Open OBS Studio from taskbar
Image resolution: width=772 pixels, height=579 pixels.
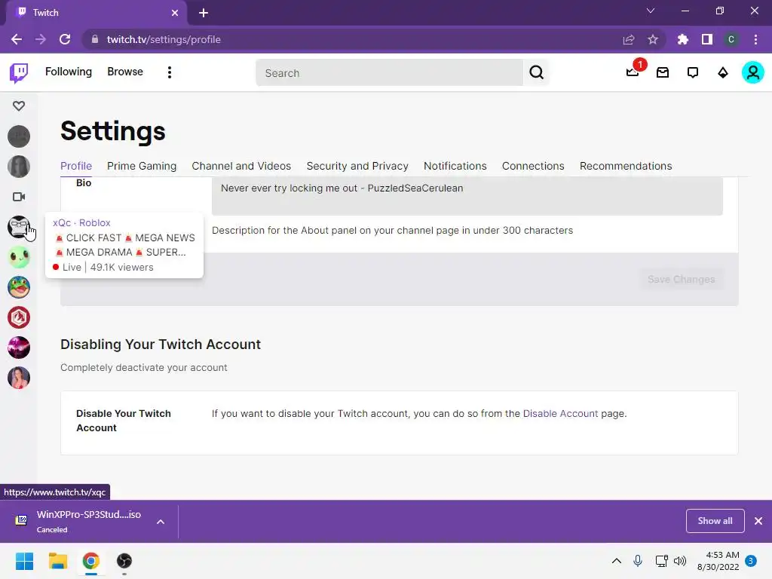pos(124,561)
